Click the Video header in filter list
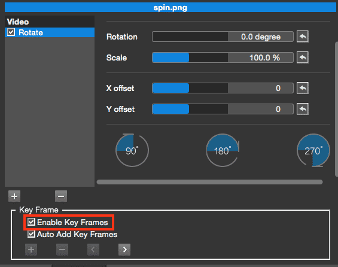 point(50,22)
